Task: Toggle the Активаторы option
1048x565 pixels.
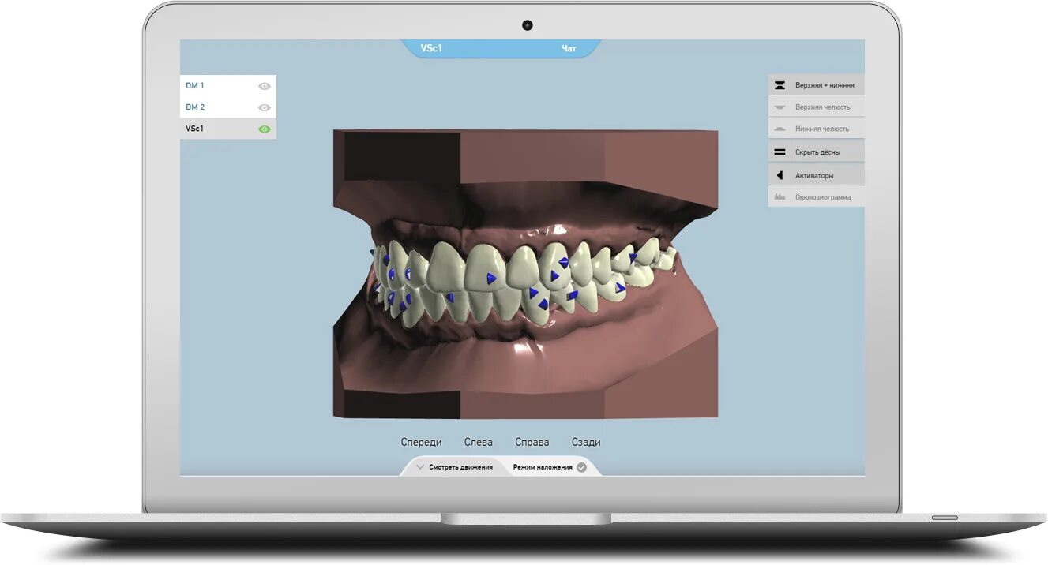Action: [x=817, y=175]
